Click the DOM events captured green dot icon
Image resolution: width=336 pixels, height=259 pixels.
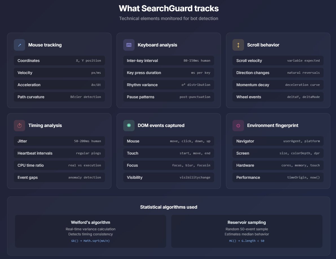point(129,126)
